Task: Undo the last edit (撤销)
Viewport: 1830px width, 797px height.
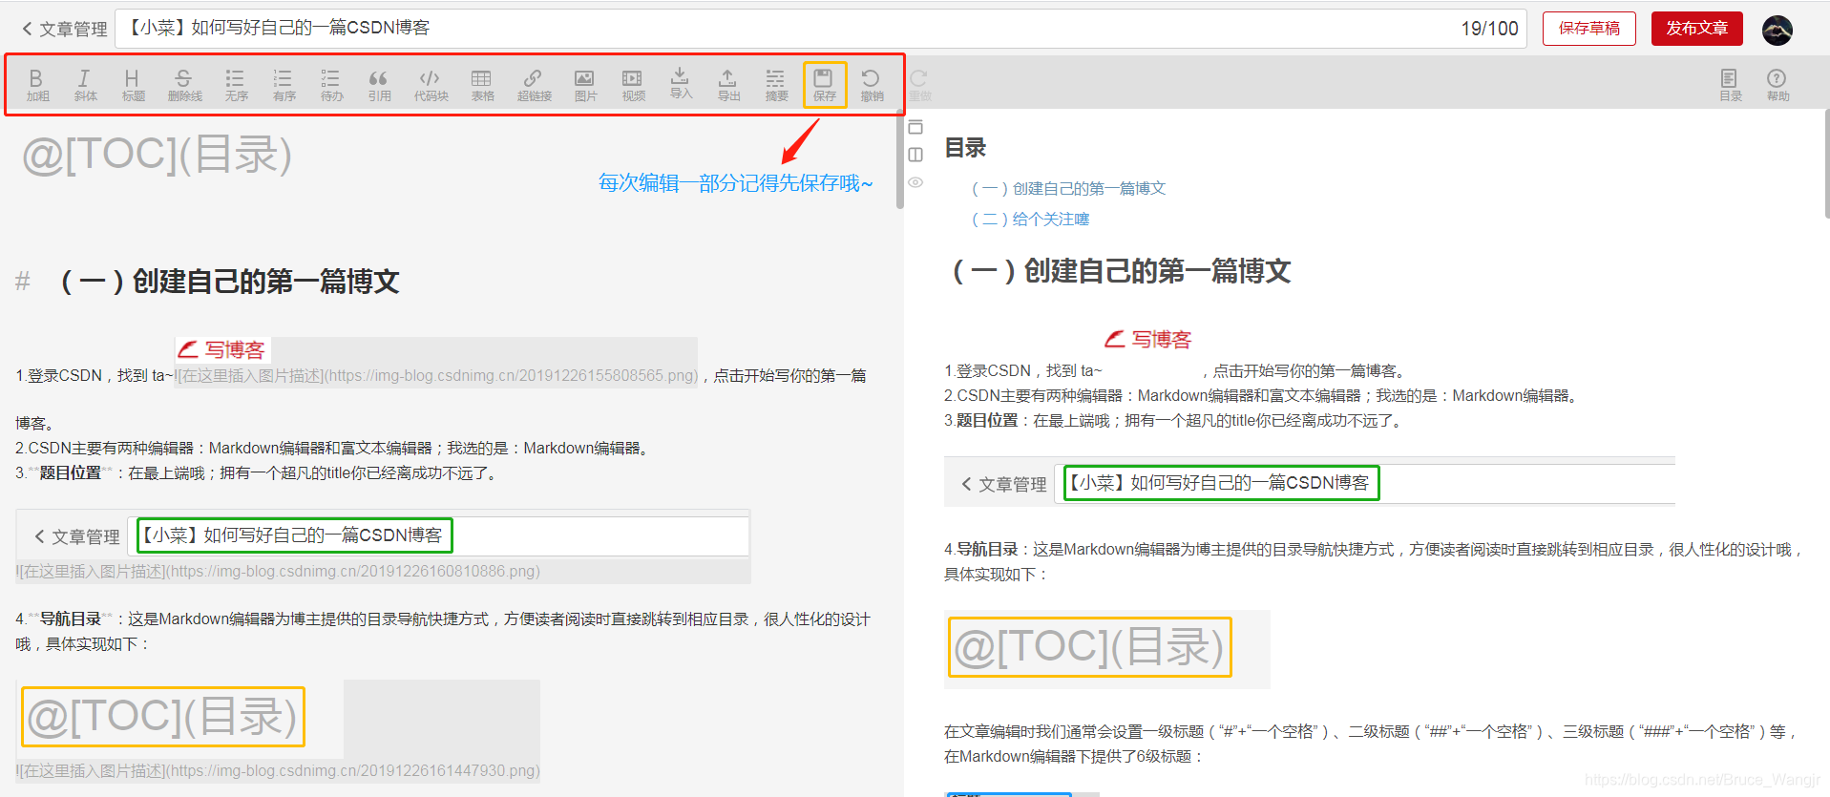Action: tap(872, 84)
